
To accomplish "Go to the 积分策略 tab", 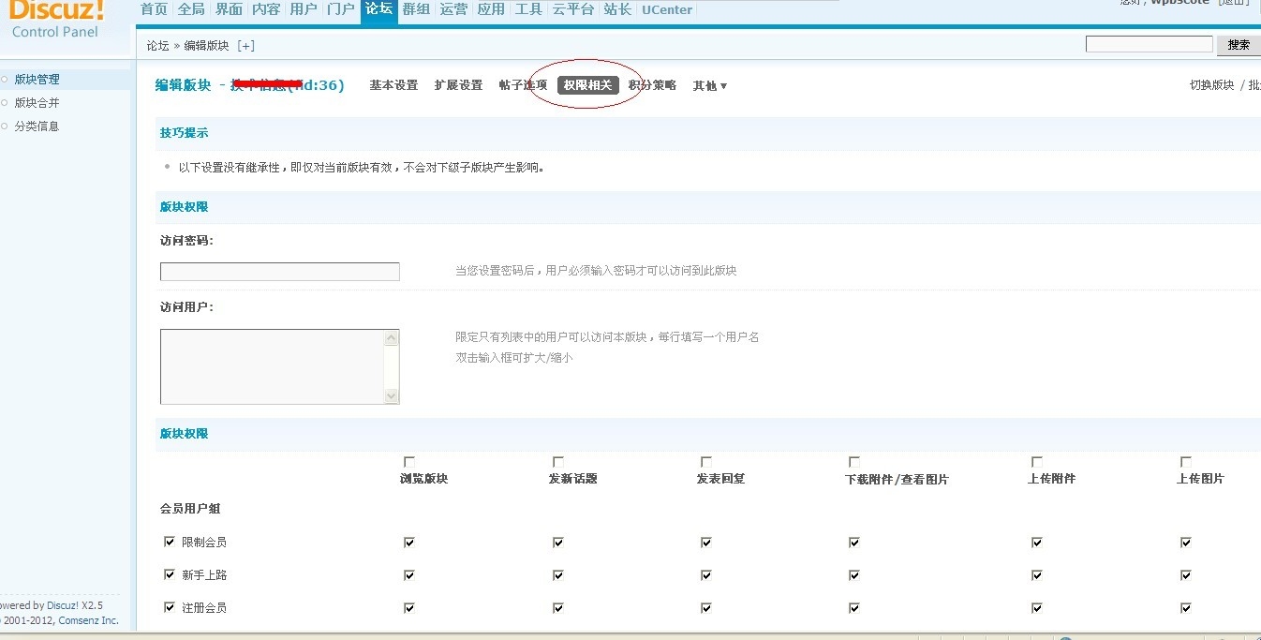I will pyautogui.click(x=651, y=84).
